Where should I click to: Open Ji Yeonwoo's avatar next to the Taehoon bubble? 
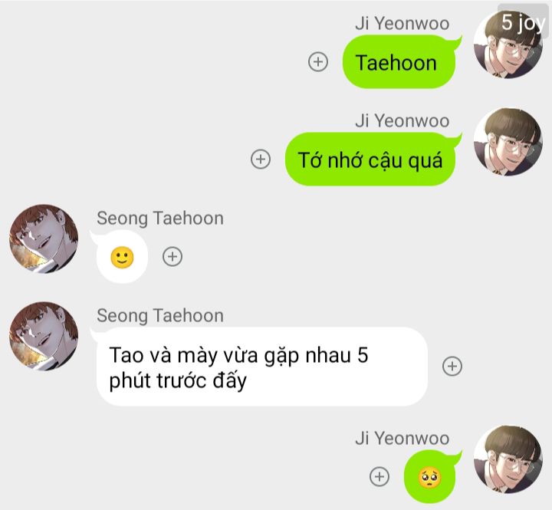click(x=508, y=44)
